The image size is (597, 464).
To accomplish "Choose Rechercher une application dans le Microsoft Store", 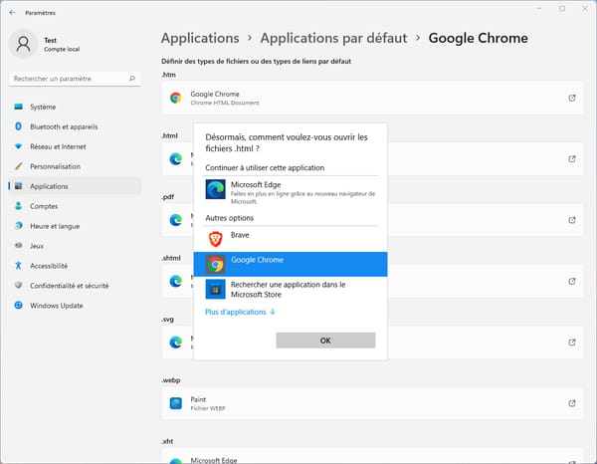I will [291, 289].
